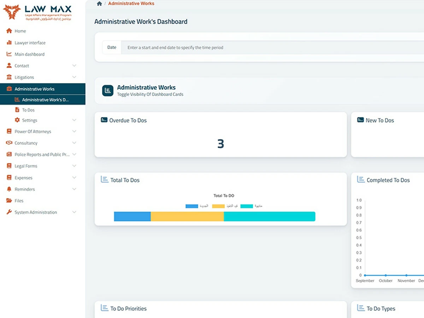Click the Contact person icon
Viewport: 424px width, 318px height.
tap(9, 66)
